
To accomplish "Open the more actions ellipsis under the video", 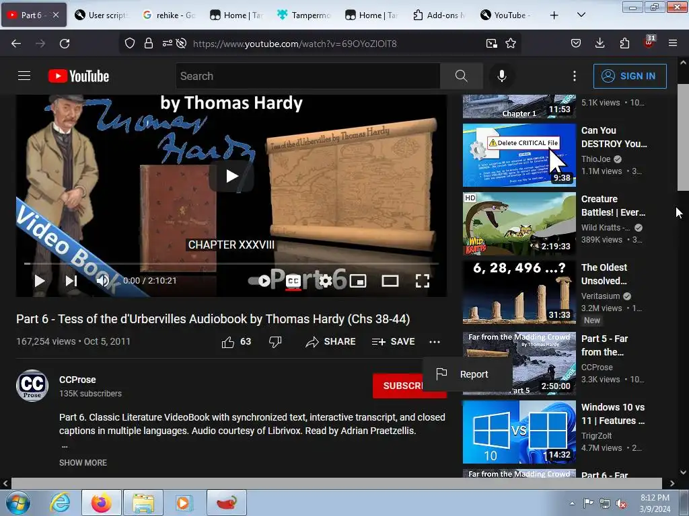I will (435, 342).
